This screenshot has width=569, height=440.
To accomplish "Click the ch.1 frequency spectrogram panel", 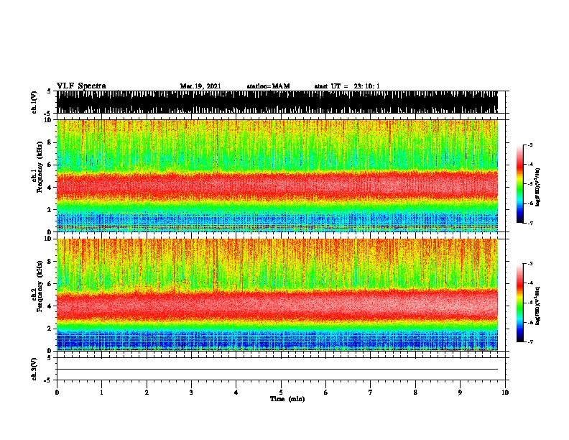I will pyautogui.click(x=277, y=175).
